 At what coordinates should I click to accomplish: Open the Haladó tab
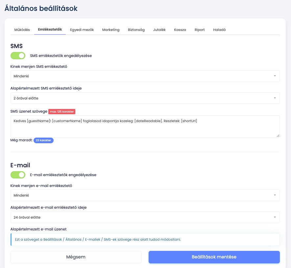[x=219, y=30]
